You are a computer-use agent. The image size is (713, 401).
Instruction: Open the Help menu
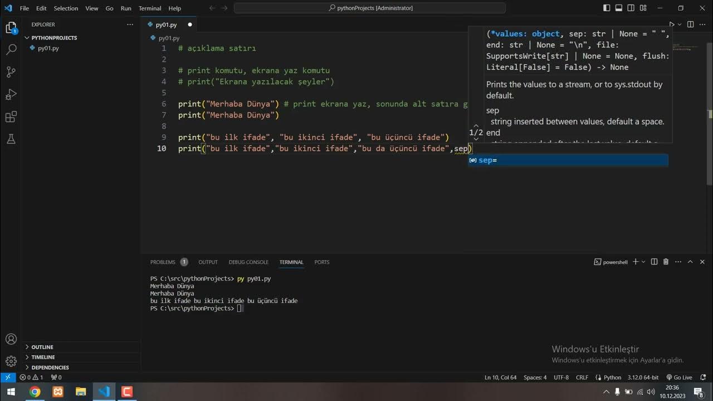point(175,8)
